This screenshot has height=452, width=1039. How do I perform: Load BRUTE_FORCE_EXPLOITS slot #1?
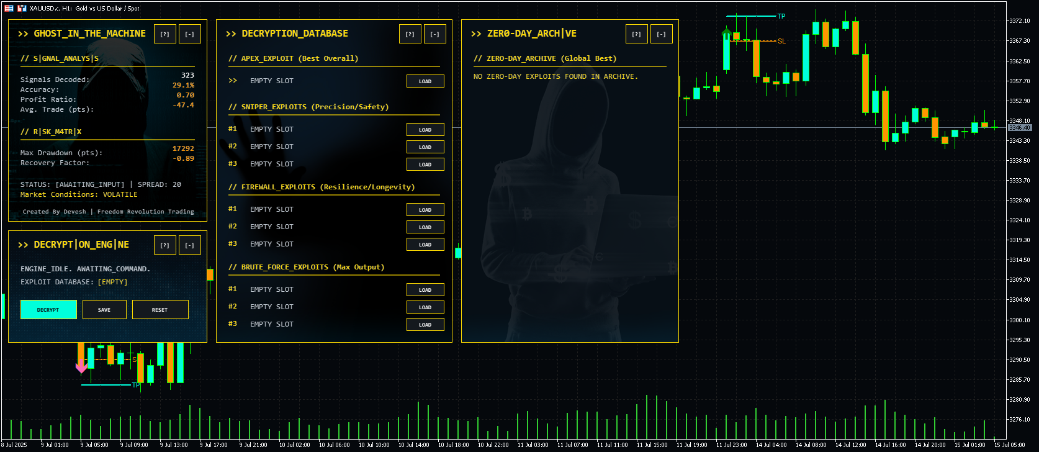point(425,290)
